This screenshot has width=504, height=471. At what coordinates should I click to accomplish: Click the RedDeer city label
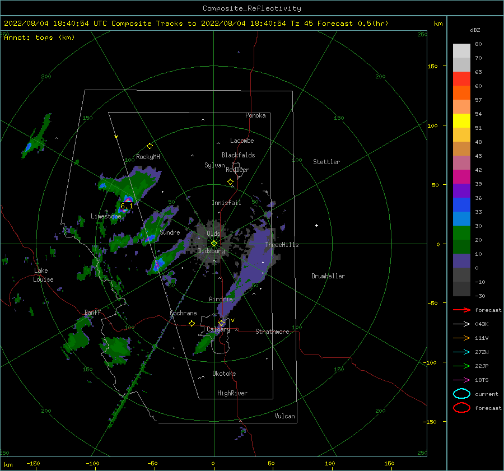pyautogui.click(x=237, y=170)
